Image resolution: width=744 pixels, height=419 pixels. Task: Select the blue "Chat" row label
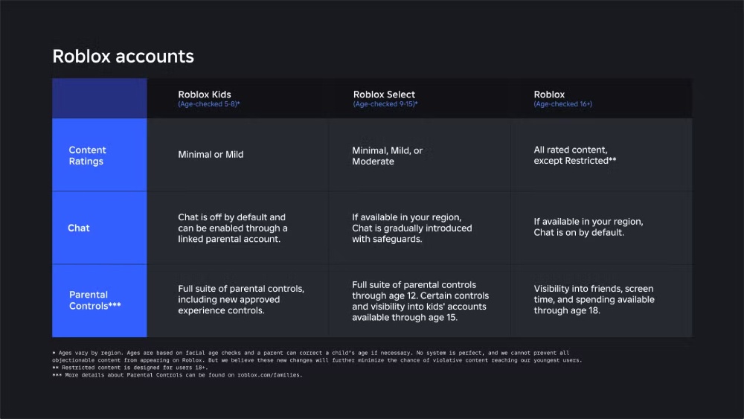click(79, 228)
